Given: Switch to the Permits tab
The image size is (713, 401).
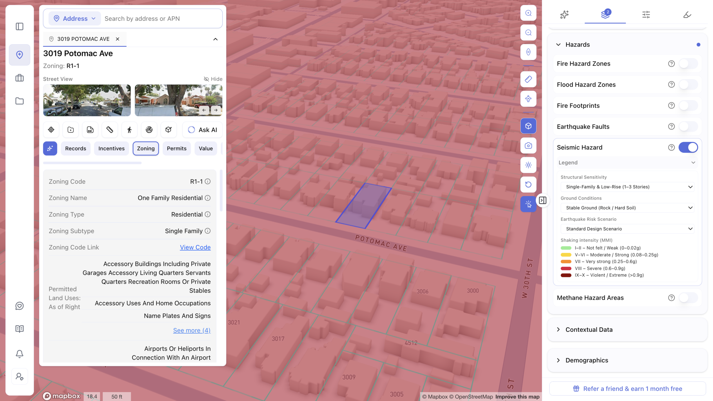Looking at the screenshot, I should click(x=177, y=148).
